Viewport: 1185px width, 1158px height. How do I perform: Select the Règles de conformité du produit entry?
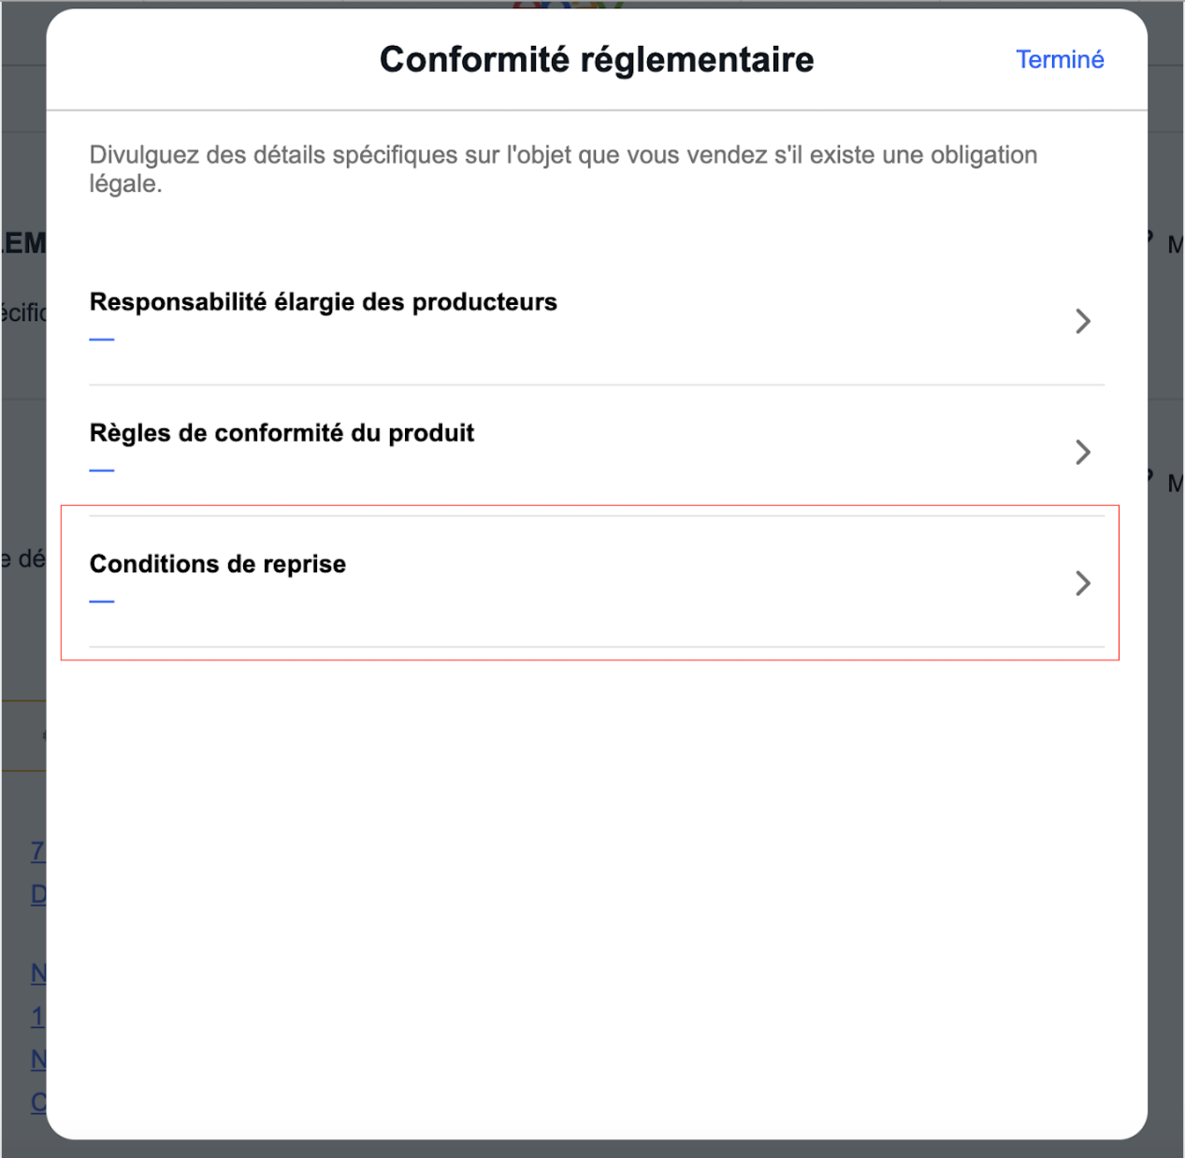[282, 433]
